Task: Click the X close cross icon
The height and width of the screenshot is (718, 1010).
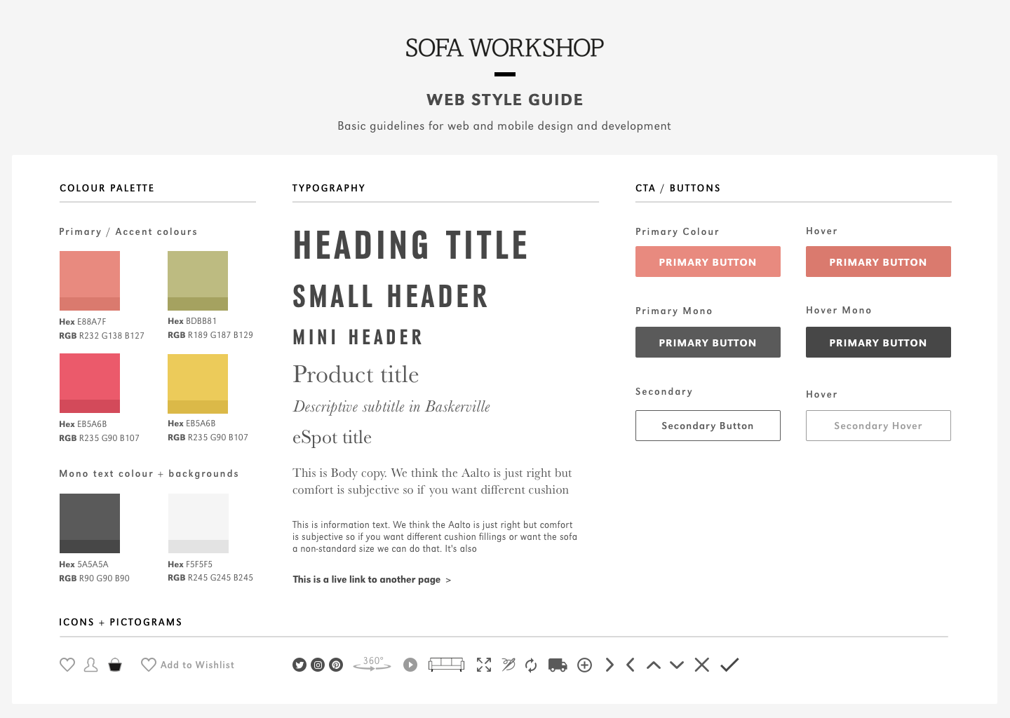Action: 702,665
